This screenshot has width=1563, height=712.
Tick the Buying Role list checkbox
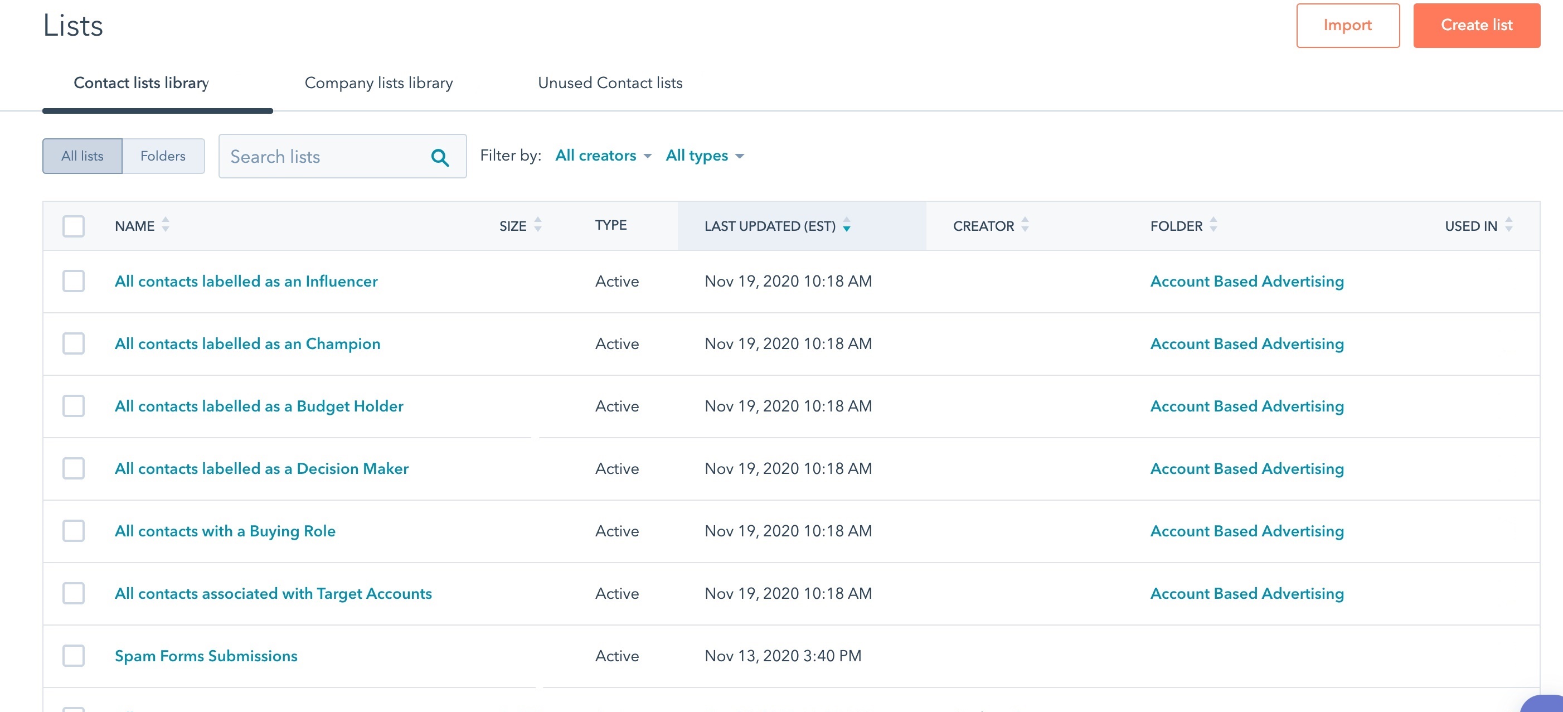74,530
